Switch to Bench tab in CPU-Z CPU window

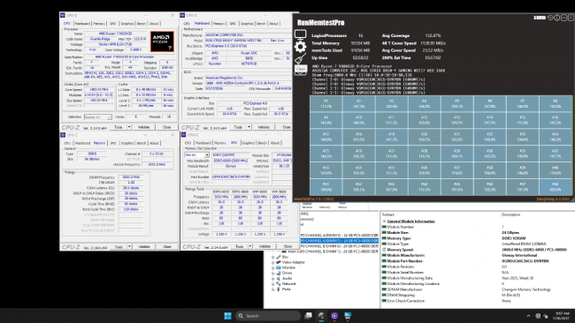(x=142, y=24)
